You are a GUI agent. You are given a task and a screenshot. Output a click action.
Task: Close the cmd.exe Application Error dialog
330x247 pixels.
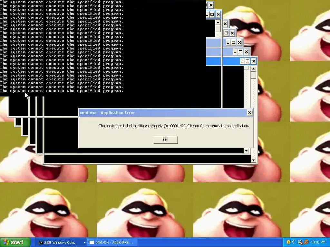coord(250,113)
